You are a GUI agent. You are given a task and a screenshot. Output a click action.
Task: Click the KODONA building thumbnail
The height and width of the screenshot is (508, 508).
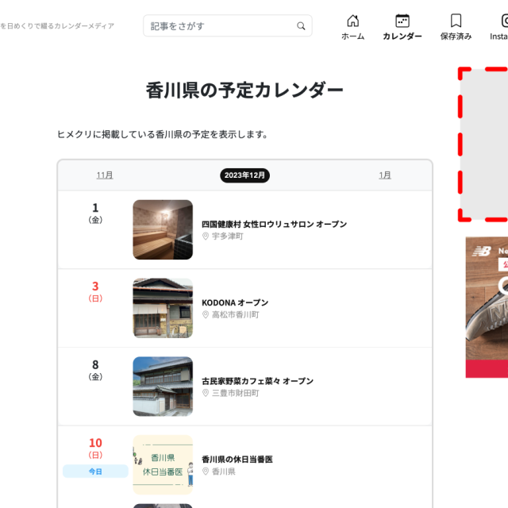[163, 308]
